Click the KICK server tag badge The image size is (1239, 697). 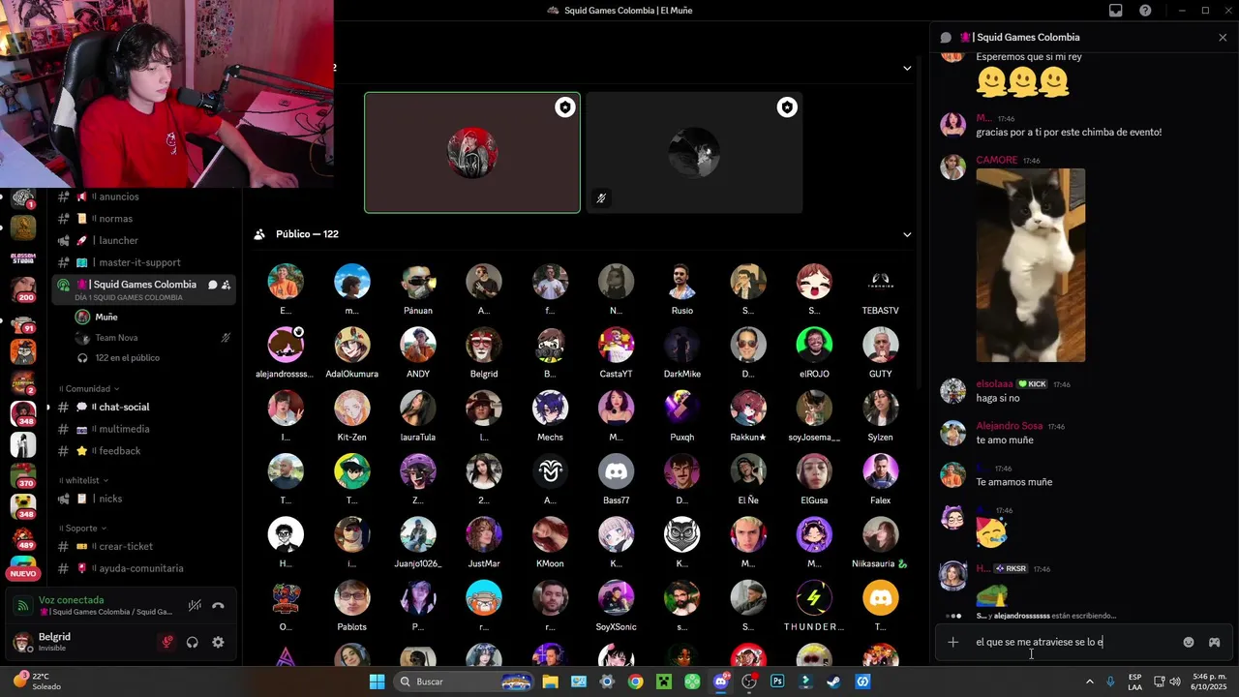1032,384
